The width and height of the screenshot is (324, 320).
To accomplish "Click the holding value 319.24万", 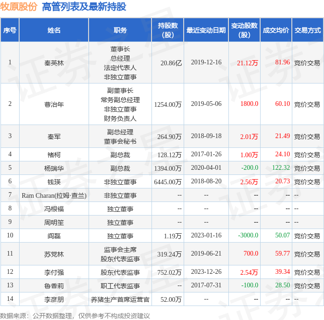I will pyautogui.click(x=169, y=254).
